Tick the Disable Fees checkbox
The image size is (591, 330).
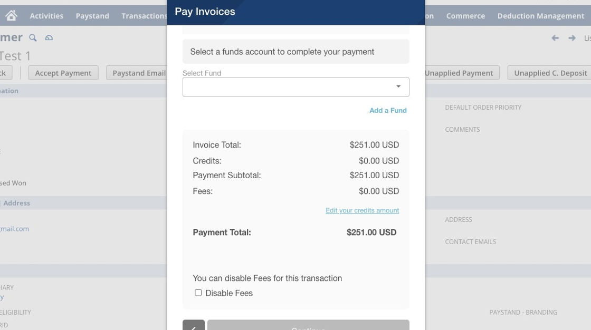click(x=198, y=293)
